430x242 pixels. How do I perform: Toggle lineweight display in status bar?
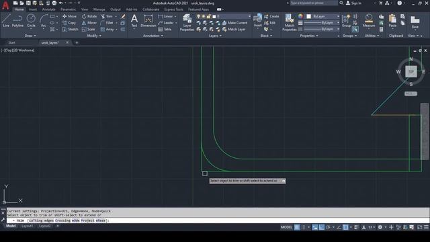tap(356, 227)
